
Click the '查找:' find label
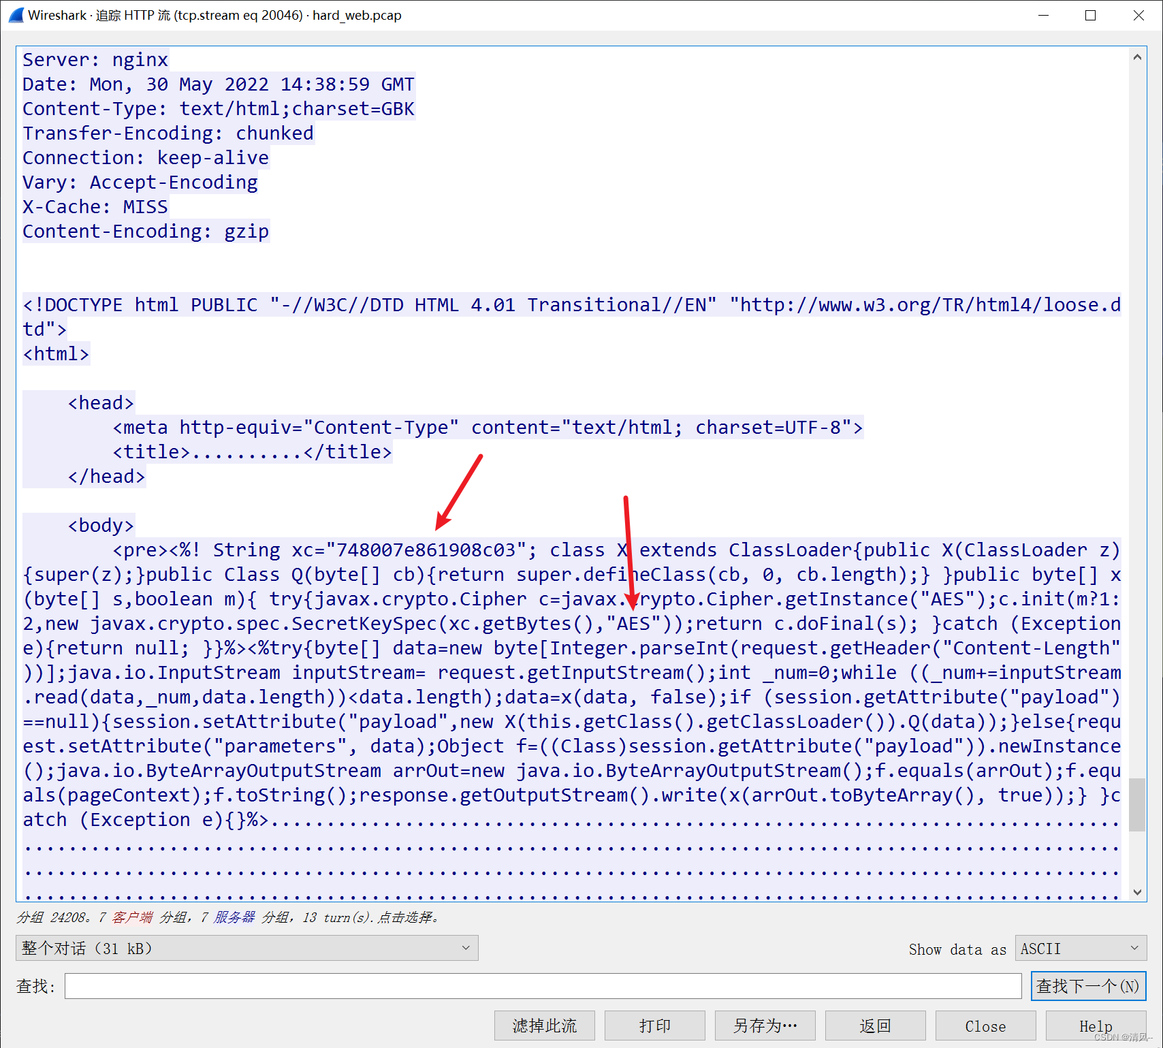point(35,986)
